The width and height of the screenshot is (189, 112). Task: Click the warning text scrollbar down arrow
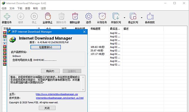click(x=83, y=90)
